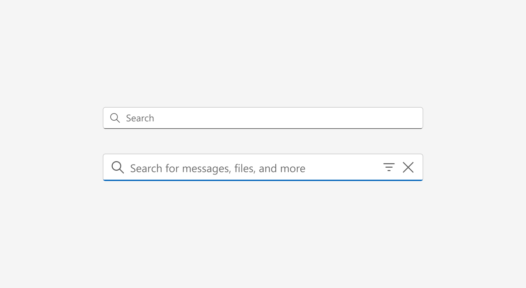This screenshot has width=526, height=288.
Task: Click the blank space before the filter icon
Action: [x=342, y=167]
